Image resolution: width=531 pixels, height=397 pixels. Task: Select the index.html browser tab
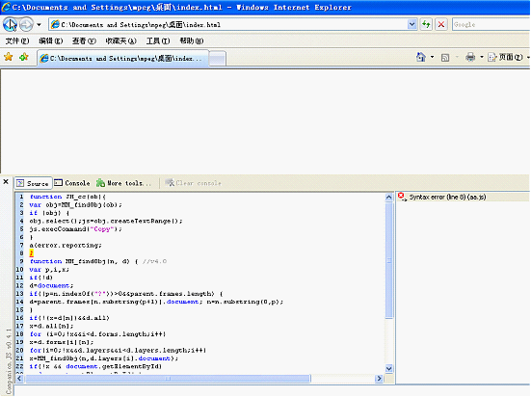point(122,58)
